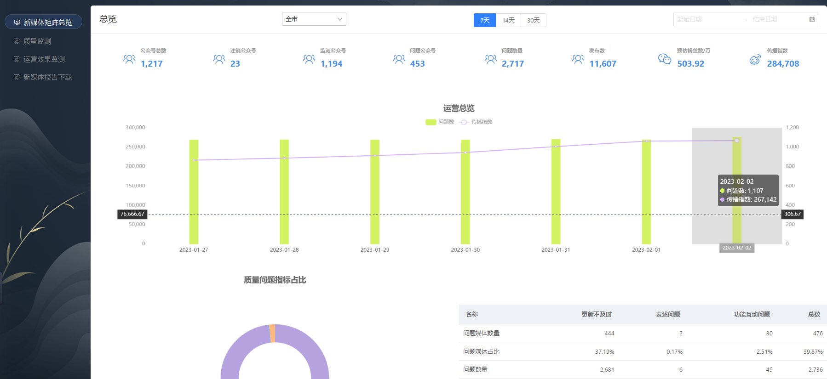Click the 注销公众号 people icon
Viewport: 827px width, 379px height.
(x=219, y=59)
